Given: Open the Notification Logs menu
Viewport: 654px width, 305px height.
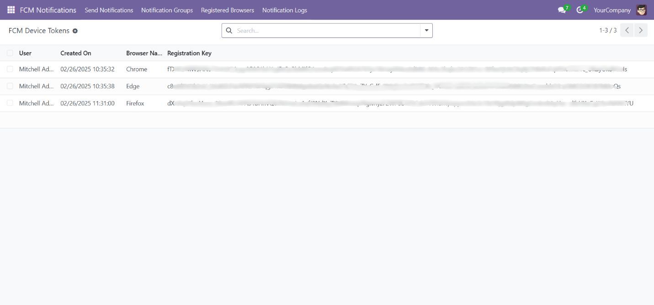Looking at the screenshot, I should tap(284, 10).
